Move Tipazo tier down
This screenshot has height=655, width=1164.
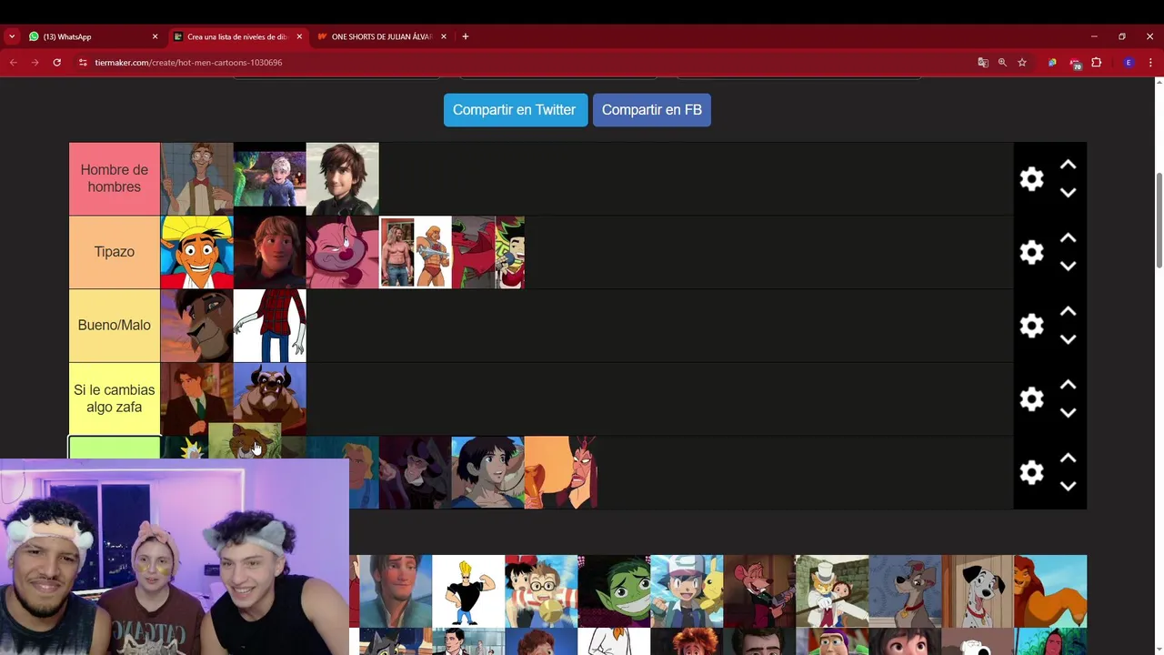pyautogui.click(x=1069, y=267)
